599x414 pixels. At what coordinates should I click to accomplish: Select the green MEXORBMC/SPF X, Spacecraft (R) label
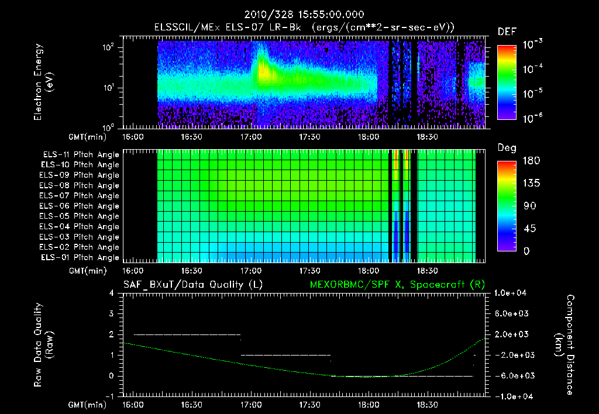point(397,285)
